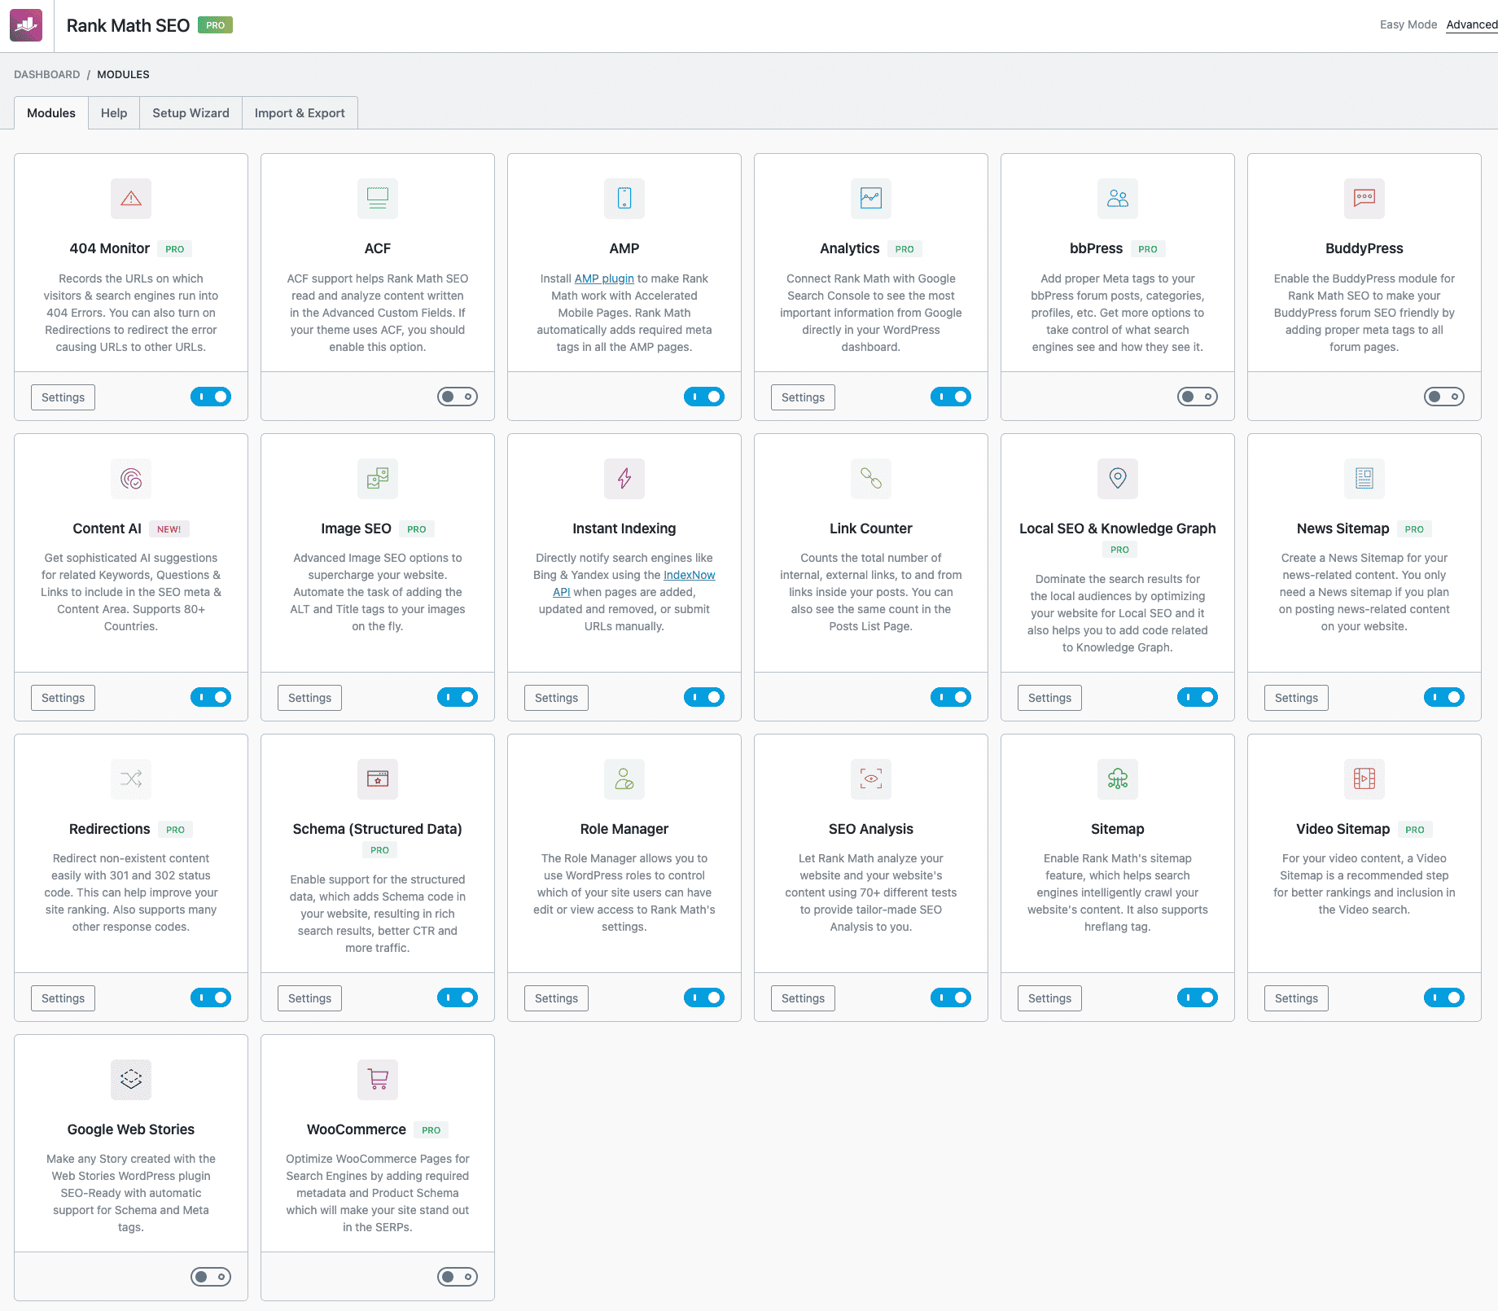Viewport: 1498px width, 1311px height.
Task: Click the NEW! badge on Content AI
Action: coord(169,529)
